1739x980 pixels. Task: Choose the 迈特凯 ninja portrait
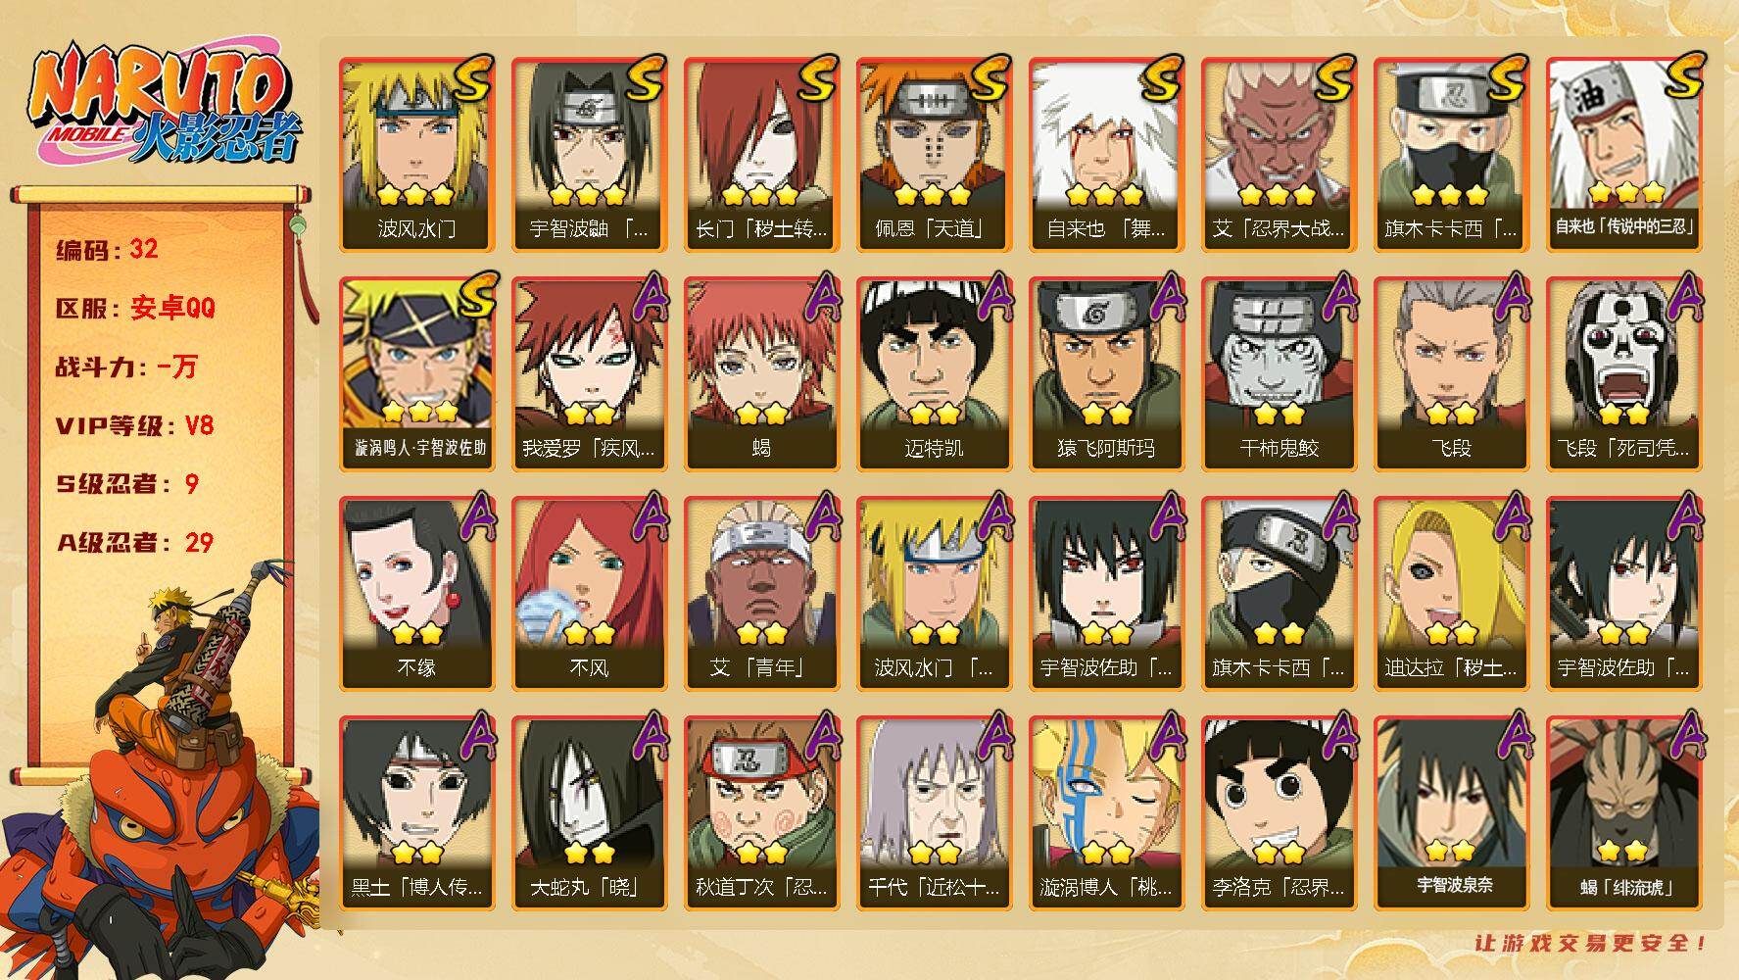click(935, 374)
